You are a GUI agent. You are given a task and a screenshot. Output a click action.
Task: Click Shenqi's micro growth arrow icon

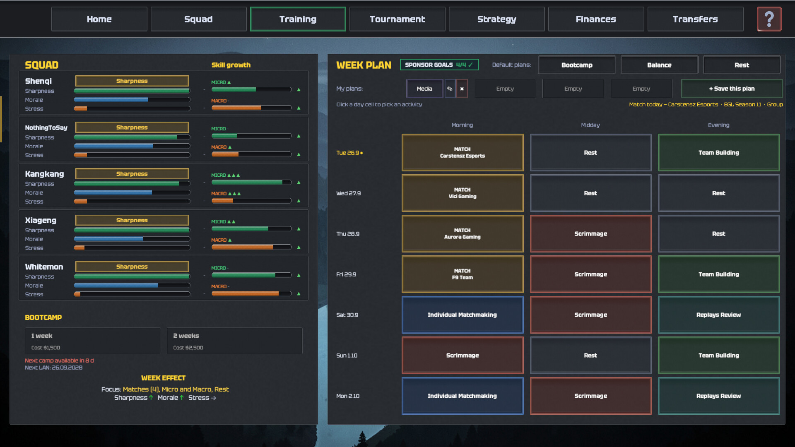[299, 89]
